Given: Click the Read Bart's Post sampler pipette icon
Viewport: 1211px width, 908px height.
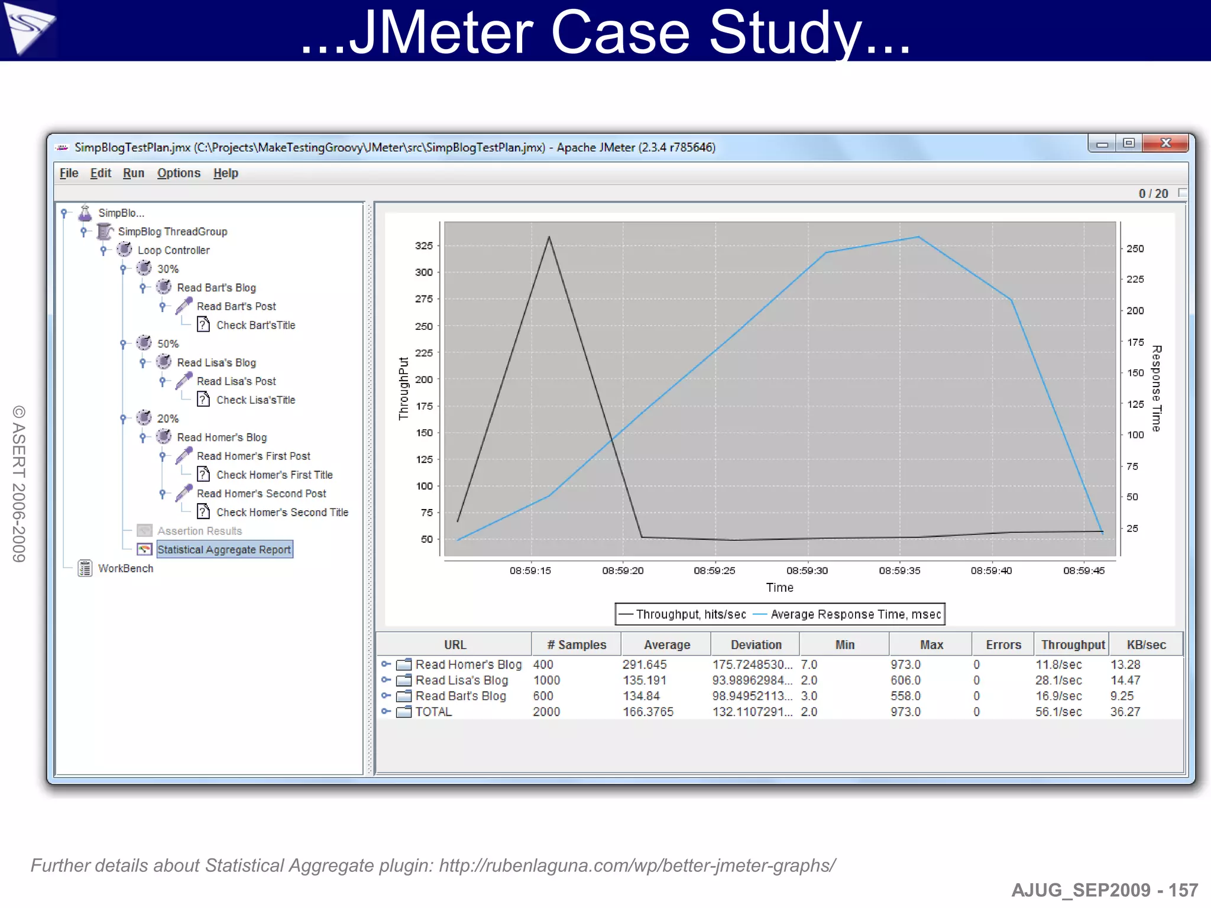Looking at the screenshot, I should pos(184,306).
